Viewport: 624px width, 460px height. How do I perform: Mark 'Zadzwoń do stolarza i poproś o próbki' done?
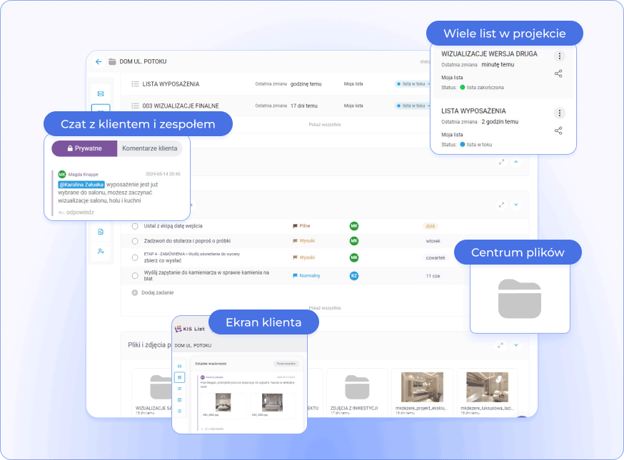coord(135,241)
